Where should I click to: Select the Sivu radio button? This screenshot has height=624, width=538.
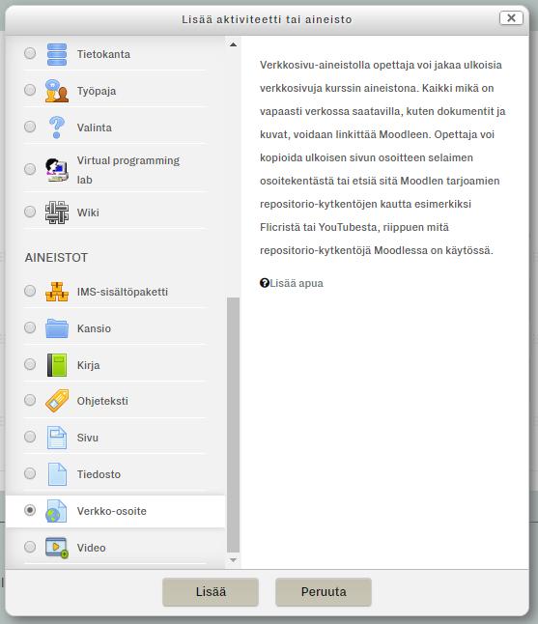(30, 437)
